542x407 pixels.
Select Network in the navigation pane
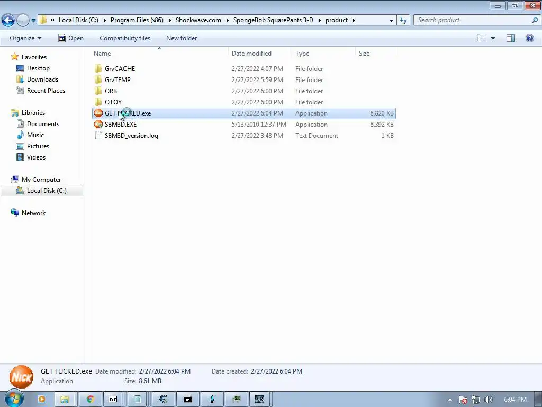coord(33,213)
